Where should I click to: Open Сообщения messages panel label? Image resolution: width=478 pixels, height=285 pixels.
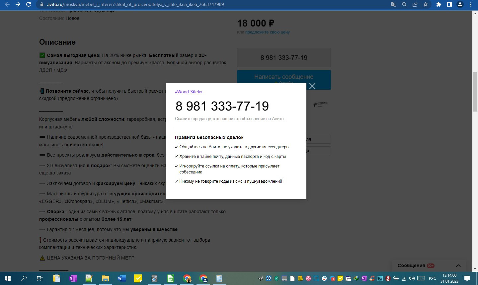point(411,265)
